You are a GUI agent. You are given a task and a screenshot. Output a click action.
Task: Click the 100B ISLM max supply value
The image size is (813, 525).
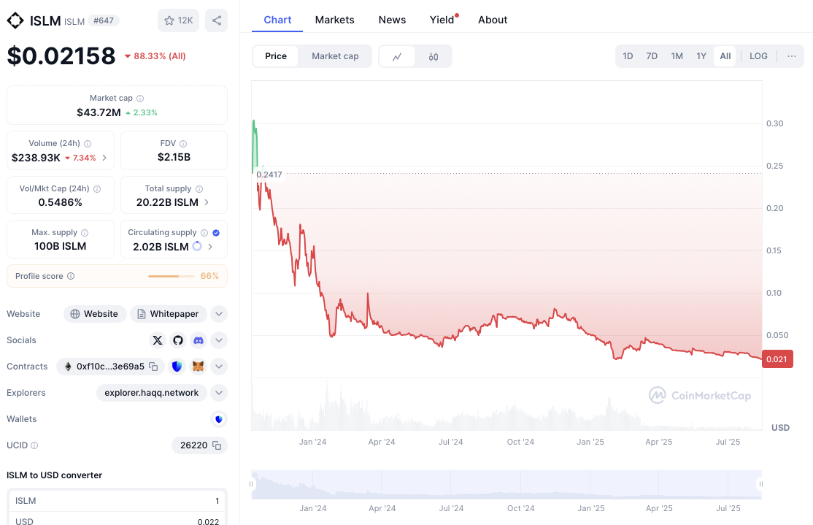click(60, 246)
